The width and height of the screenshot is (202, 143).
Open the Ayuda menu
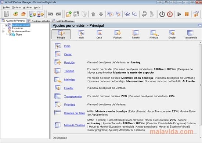[37, 7]
